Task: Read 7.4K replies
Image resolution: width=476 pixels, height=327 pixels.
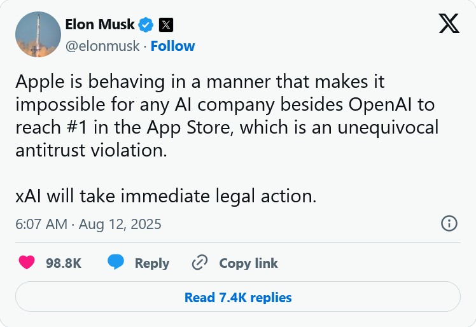Action: (x=237, y=297)
